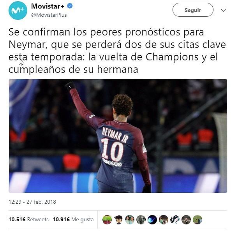This screenshot has width=238, height=231.
Task: Open the Neymar Jr photo in the tweet
Action: click(x=118, y=136)
